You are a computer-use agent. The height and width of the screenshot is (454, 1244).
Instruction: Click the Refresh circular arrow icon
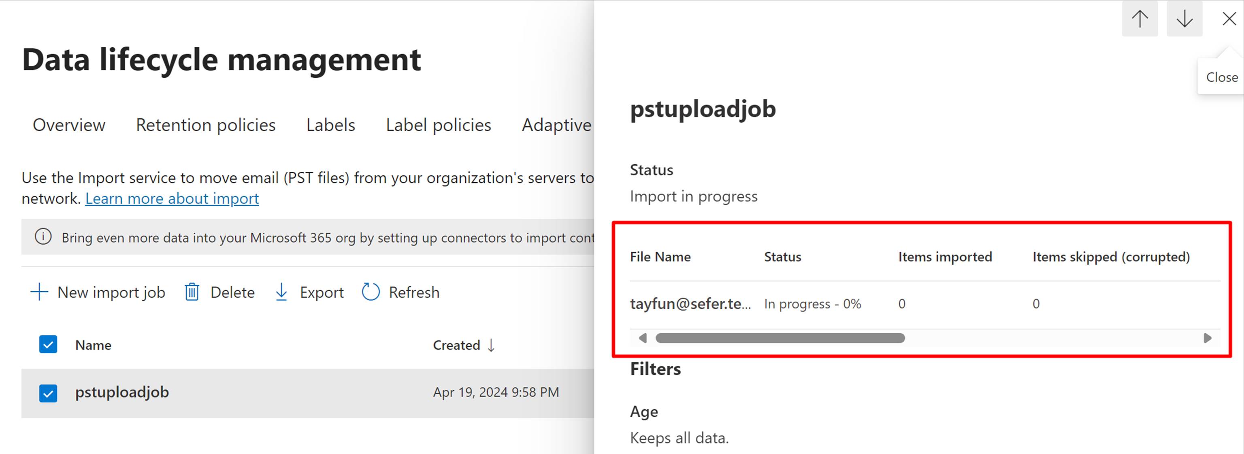tap(371, 292)
